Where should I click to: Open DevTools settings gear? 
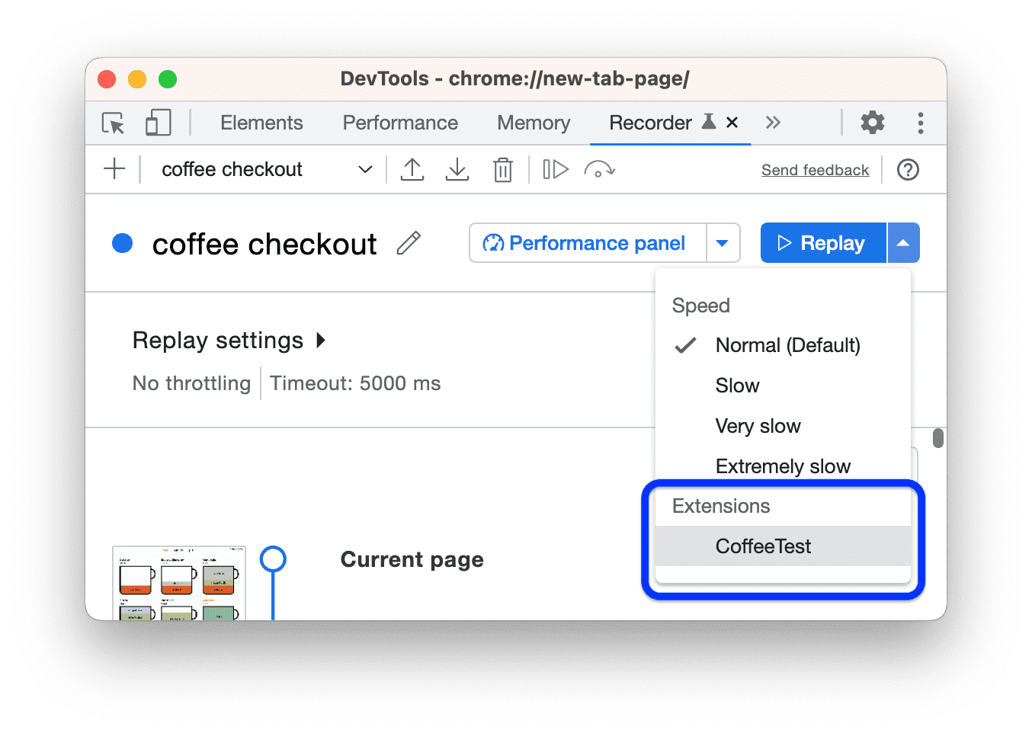pyautogui.click(x=872, y=123)
